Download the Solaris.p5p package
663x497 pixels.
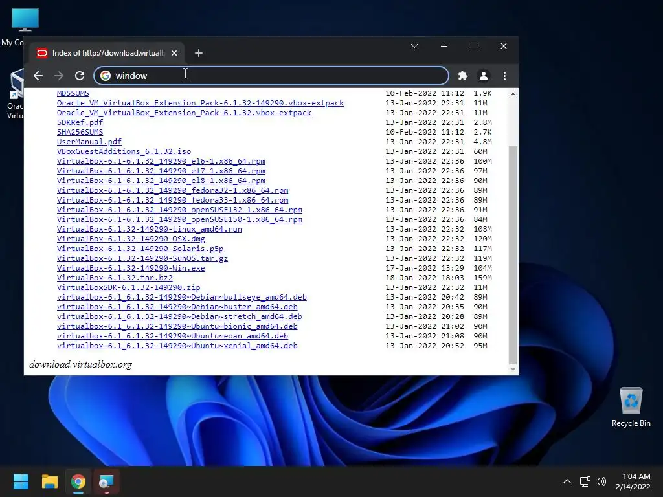click(x=140, y=248)
